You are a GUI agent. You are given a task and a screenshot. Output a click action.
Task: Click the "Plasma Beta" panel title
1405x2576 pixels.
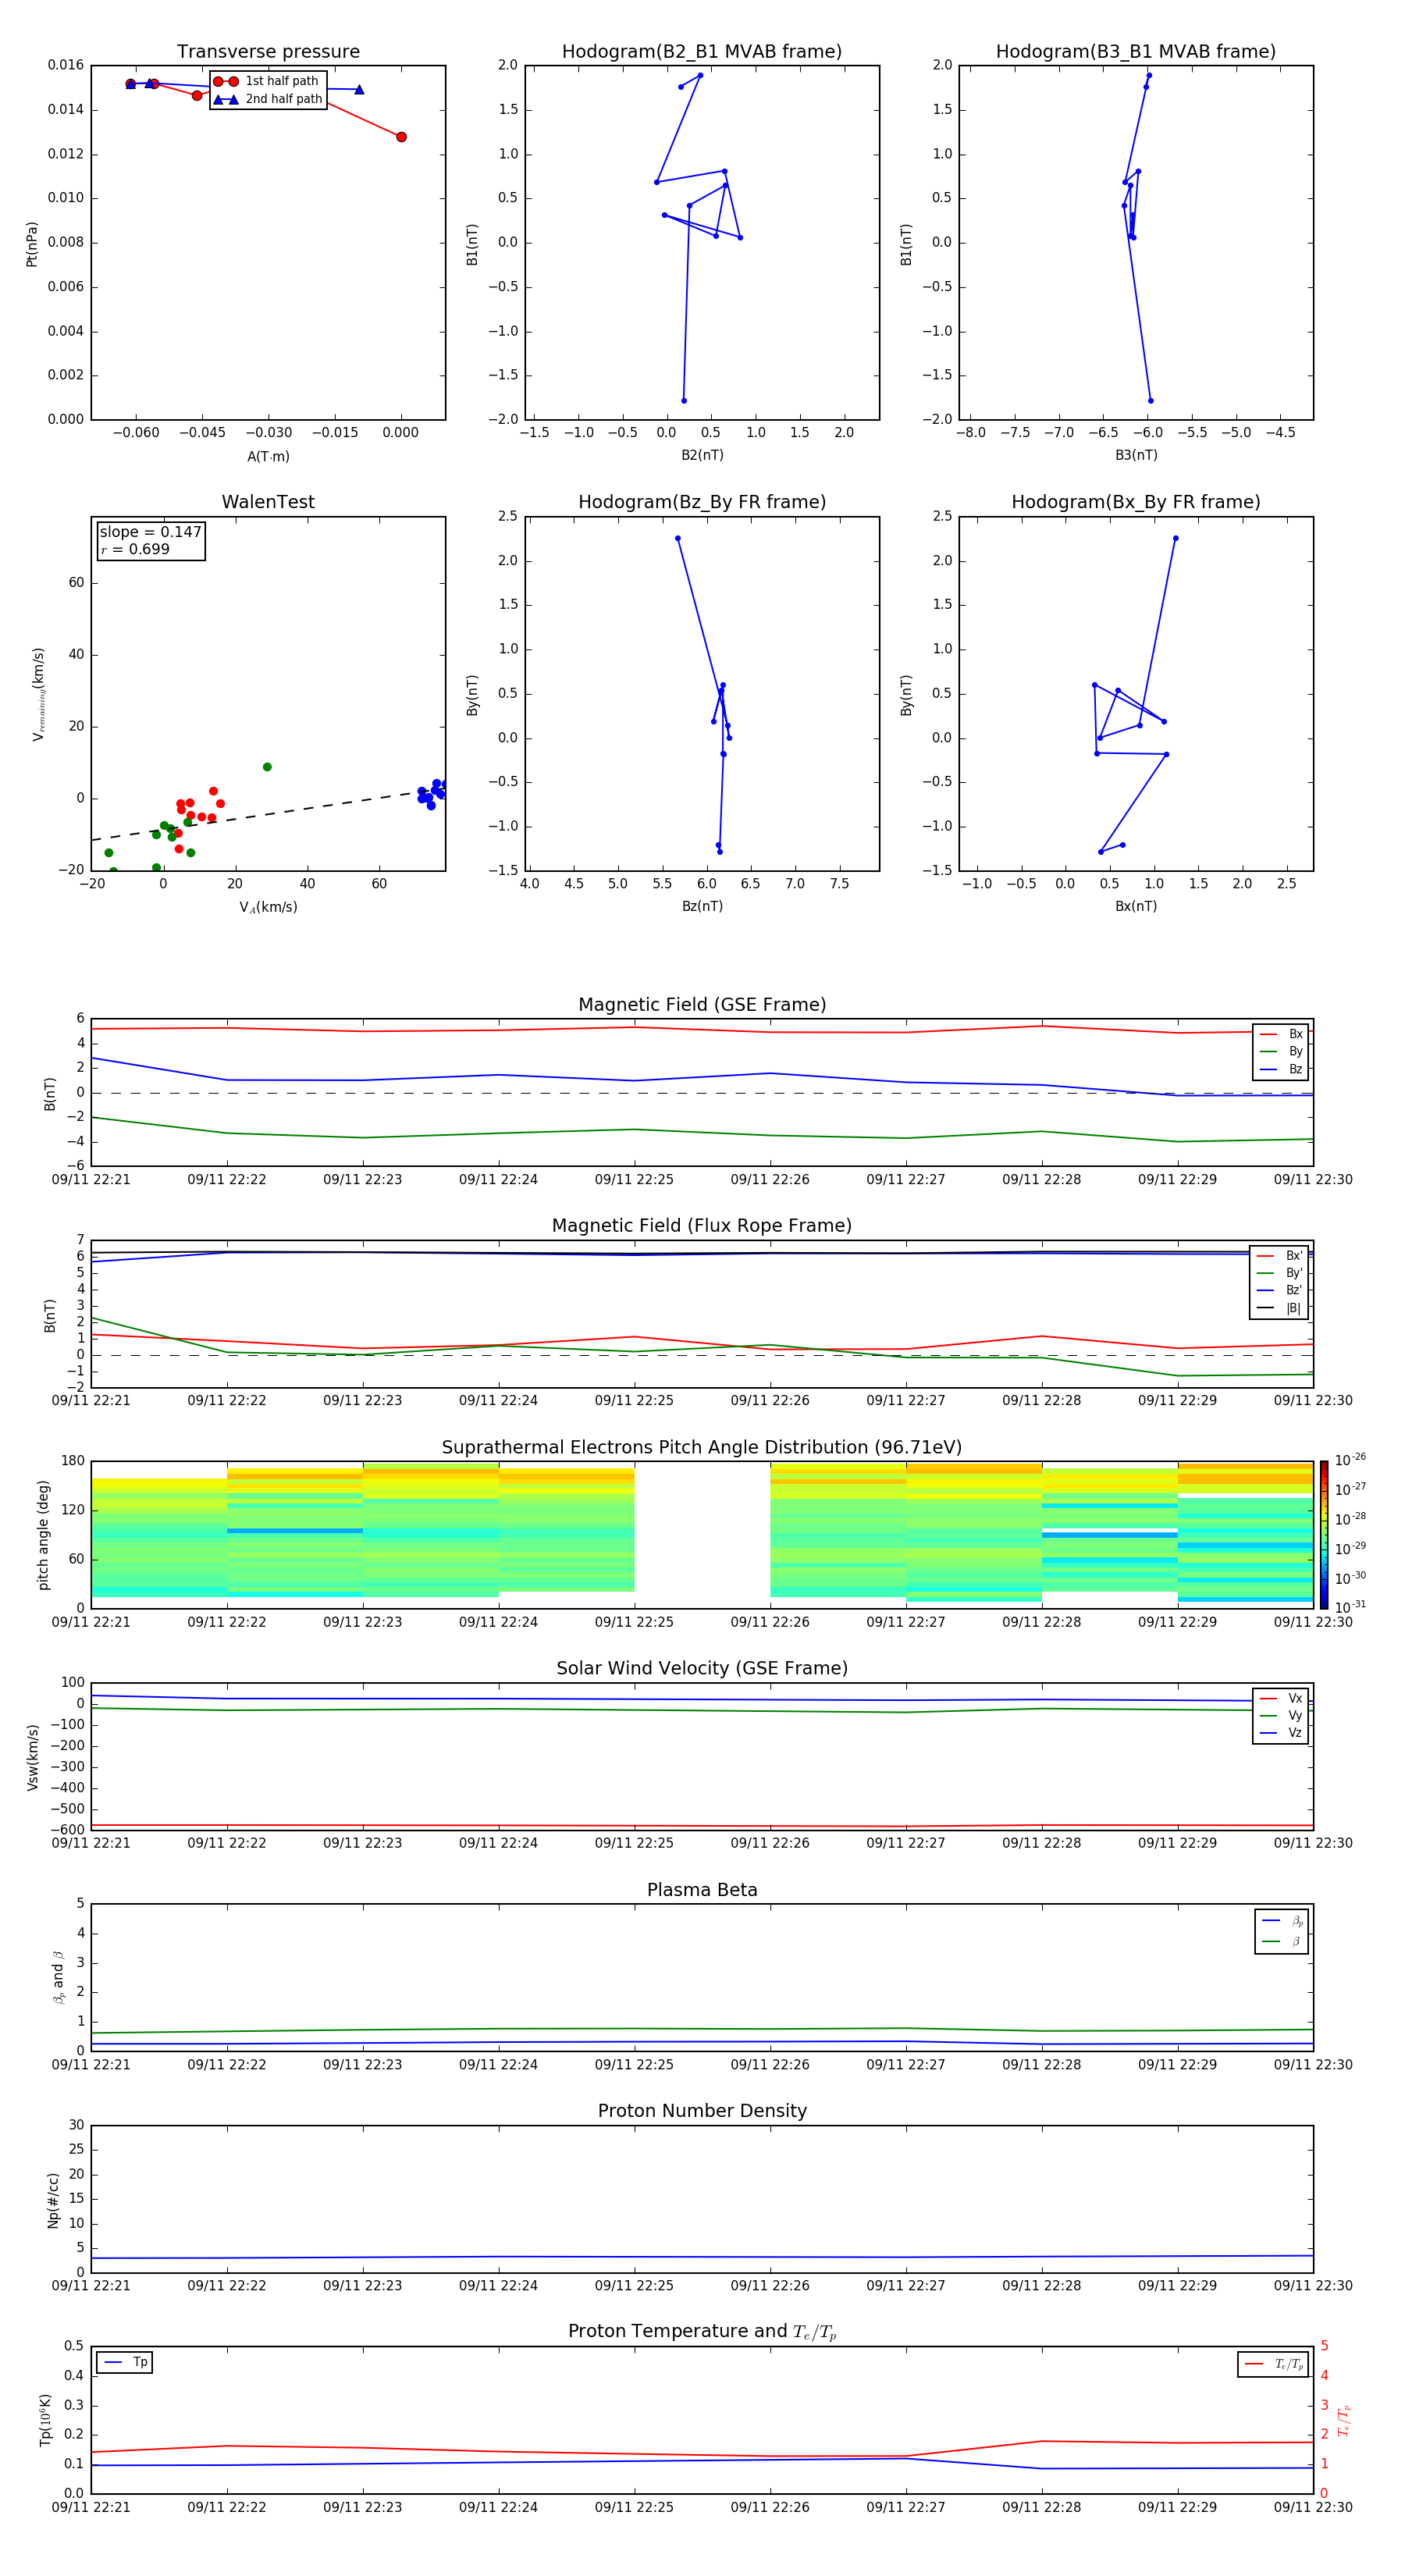[702, 1890]
